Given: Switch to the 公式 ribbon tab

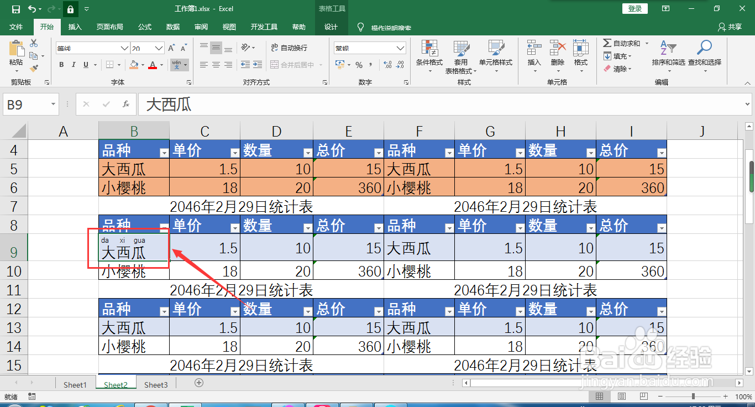Looking at the screenshot, I should (144, 27).
